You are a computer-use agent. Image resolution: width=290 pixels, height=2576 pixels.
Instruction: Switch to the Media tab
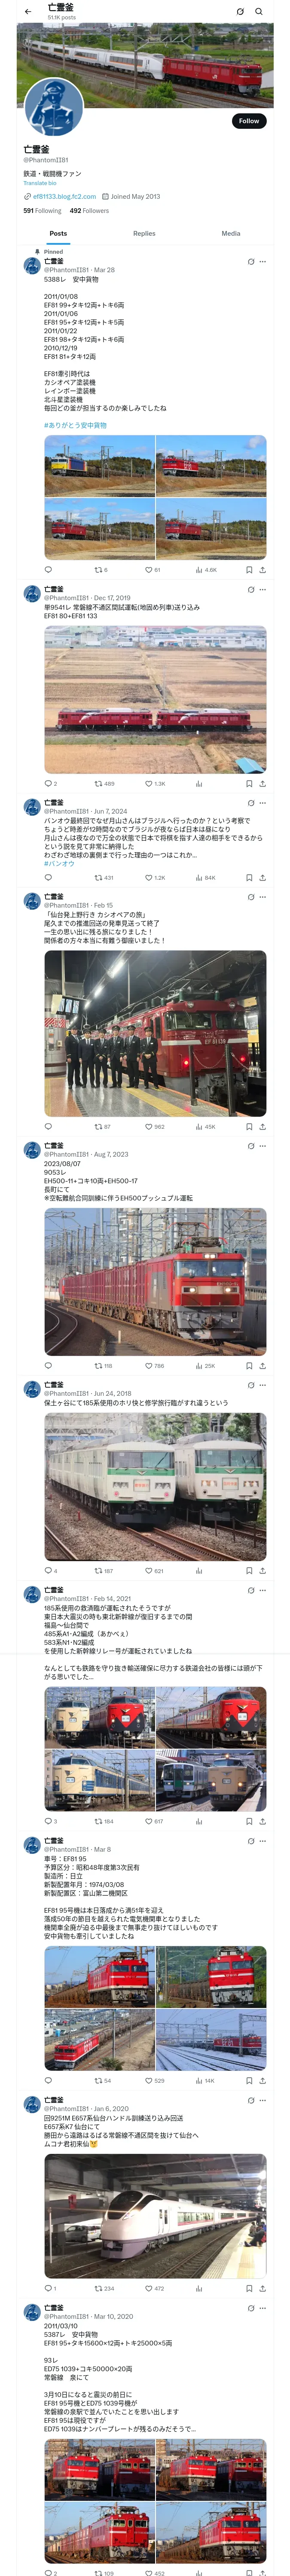[231, 233]
